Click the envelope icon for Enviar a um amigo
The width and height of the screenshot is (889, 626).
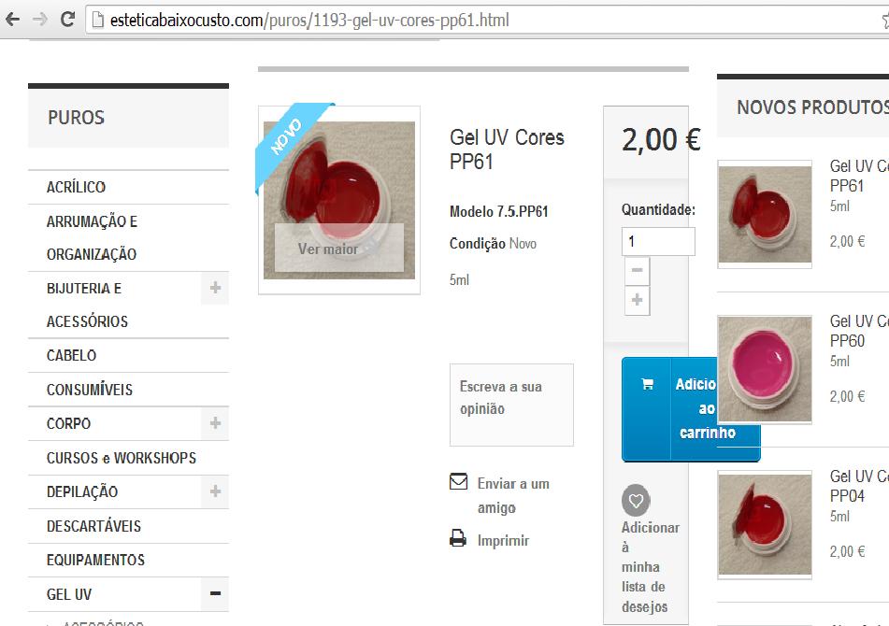458,481
